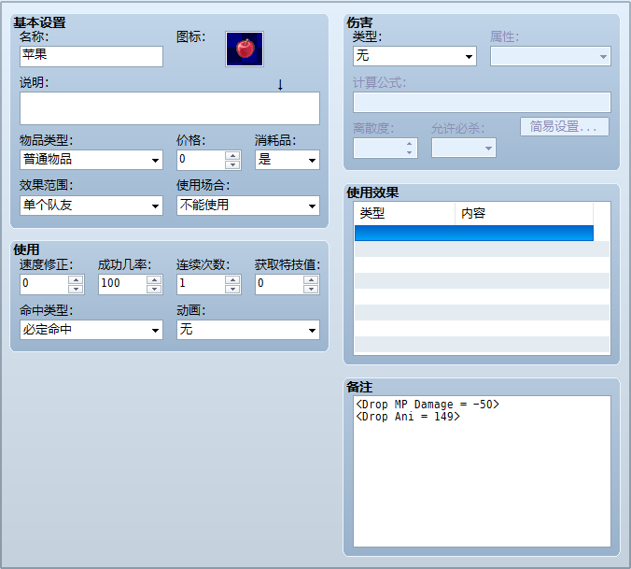This screenshot has width=631, height=569.
Task: Open the apple icon picker
Action: click(x=245, y=49)
